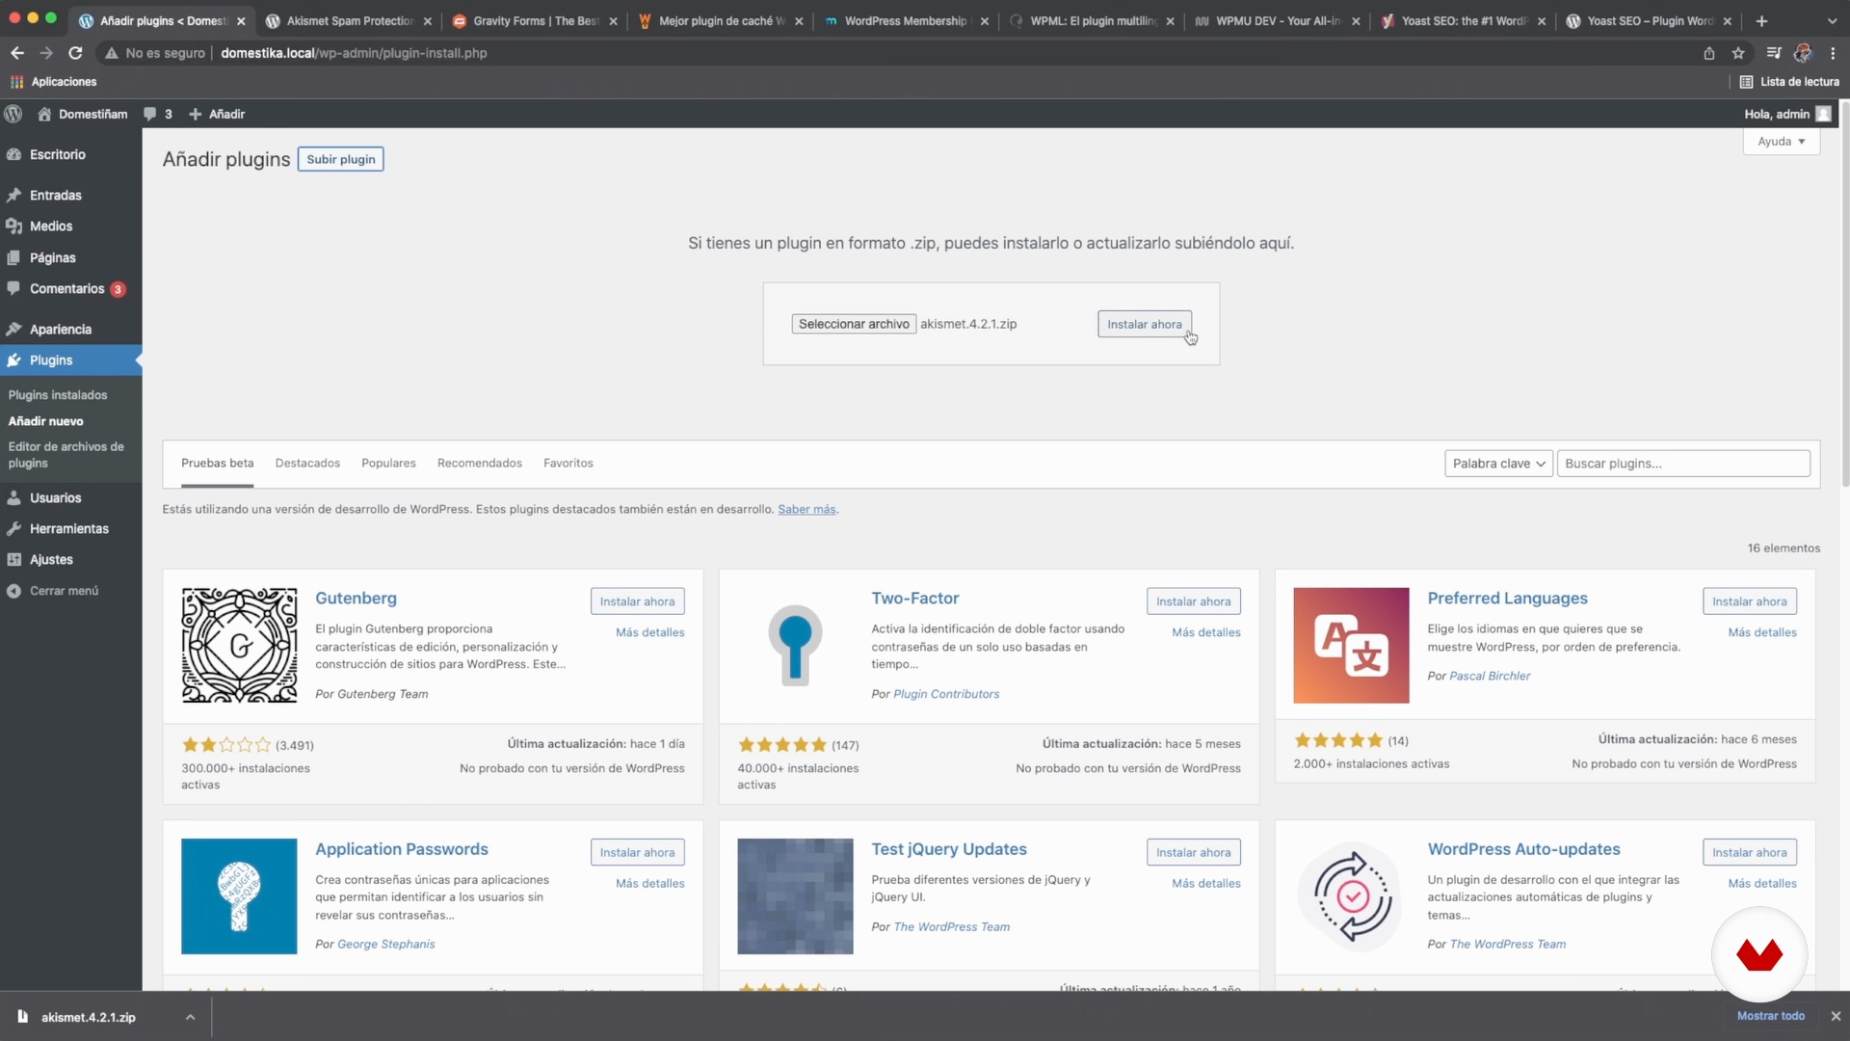The image size is (1850, 1041).
Task: Click the Buscar plugins search field
Action: pyautogui.click(x=1682, y=464)
